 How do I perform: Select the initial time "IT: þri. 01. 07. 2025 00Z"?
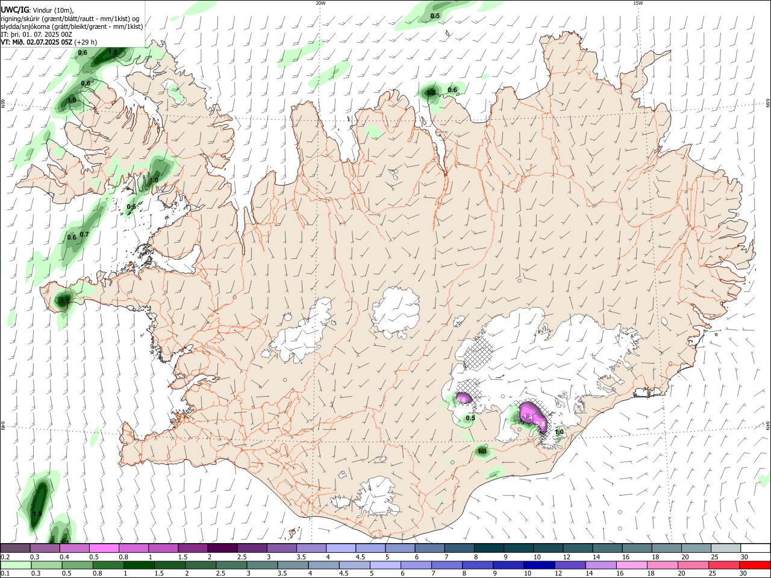(36, 34)
